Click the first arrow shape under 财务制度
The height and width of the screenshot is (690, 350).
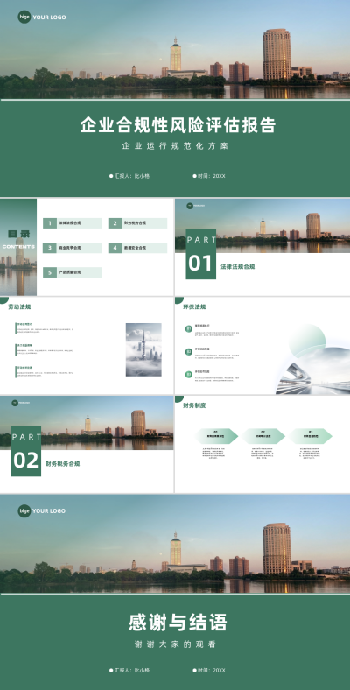[x=216, y=436]
